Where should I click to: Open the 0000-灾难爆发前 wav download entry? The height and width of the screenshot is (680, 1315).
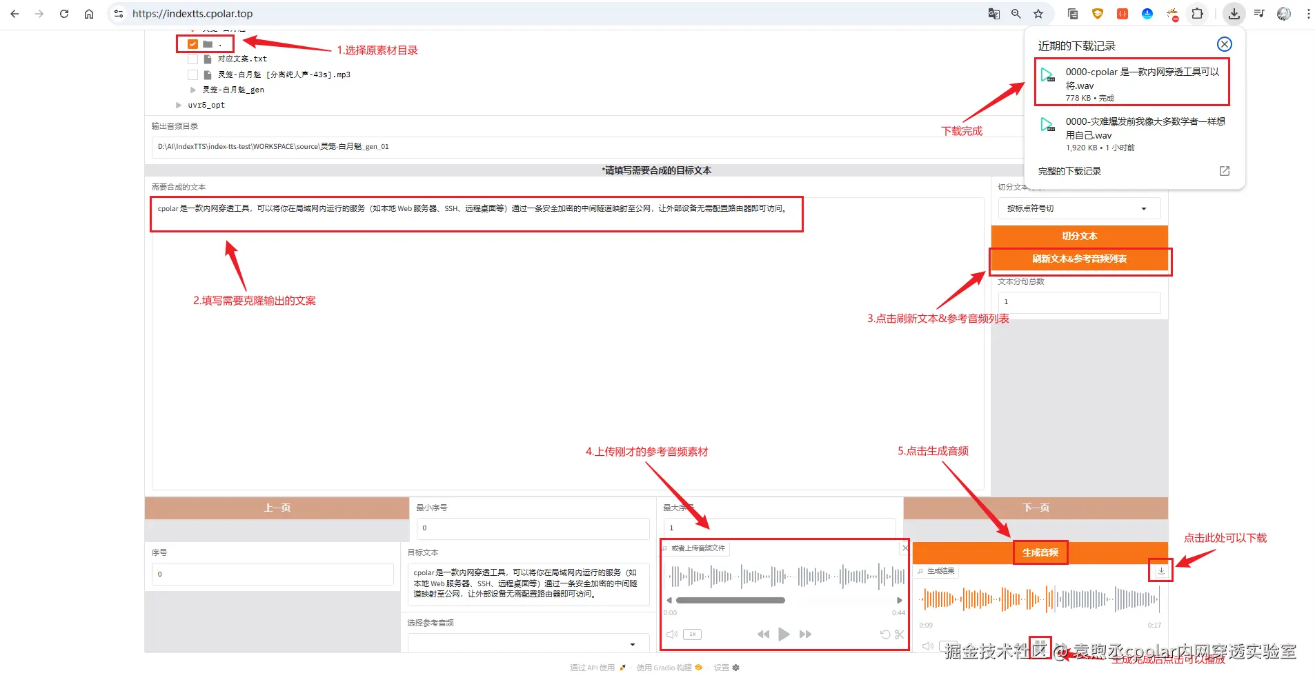click(x=1132, y=133)
